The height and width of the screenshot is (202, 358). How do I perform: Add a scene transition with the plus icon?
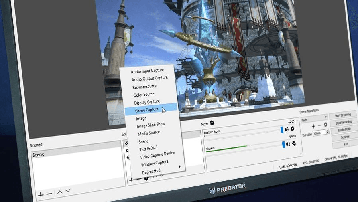[313, 126]
